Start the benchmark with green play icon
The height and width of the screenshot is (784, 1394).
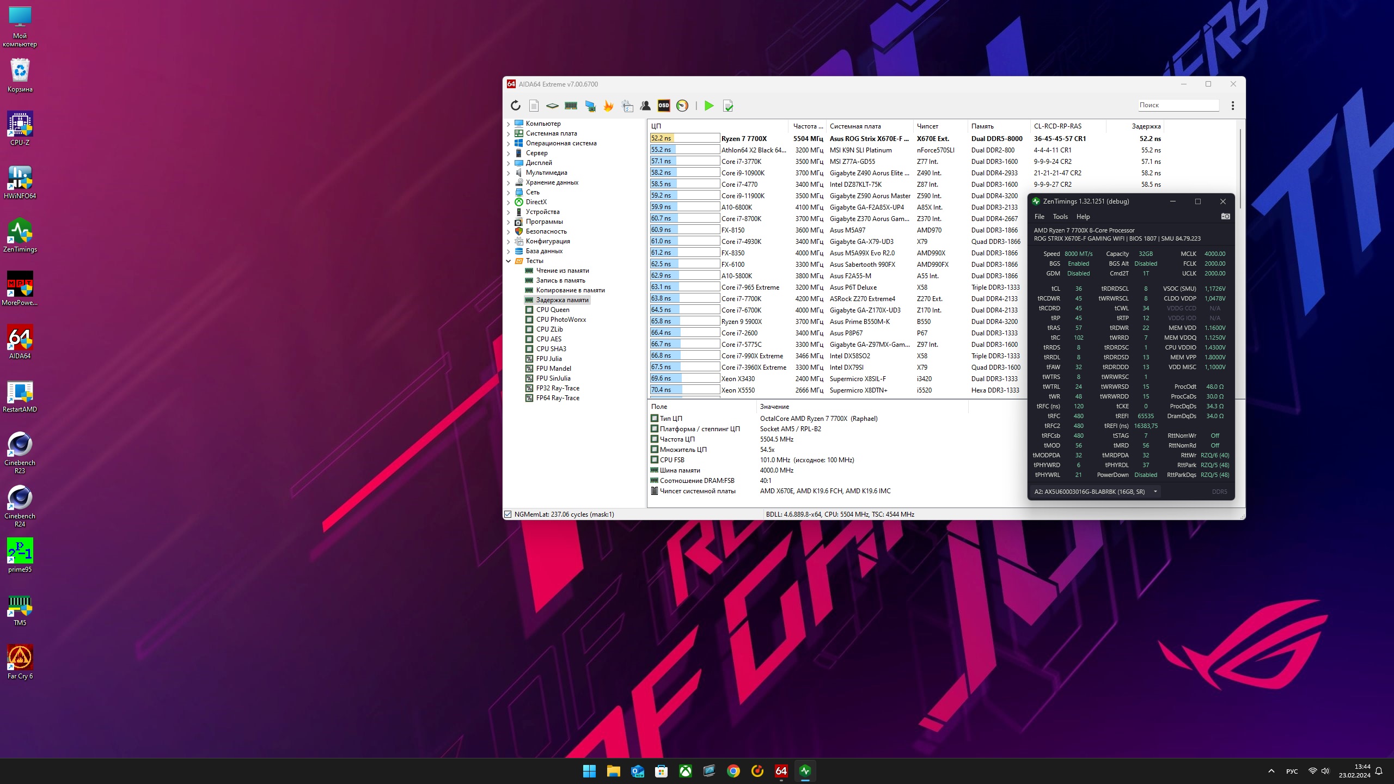tap(708, 106)
